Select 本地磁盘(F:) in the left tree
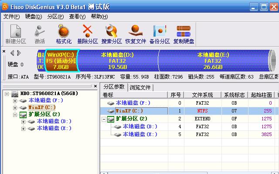The image size is (279, 174). (x=46, y=100)
